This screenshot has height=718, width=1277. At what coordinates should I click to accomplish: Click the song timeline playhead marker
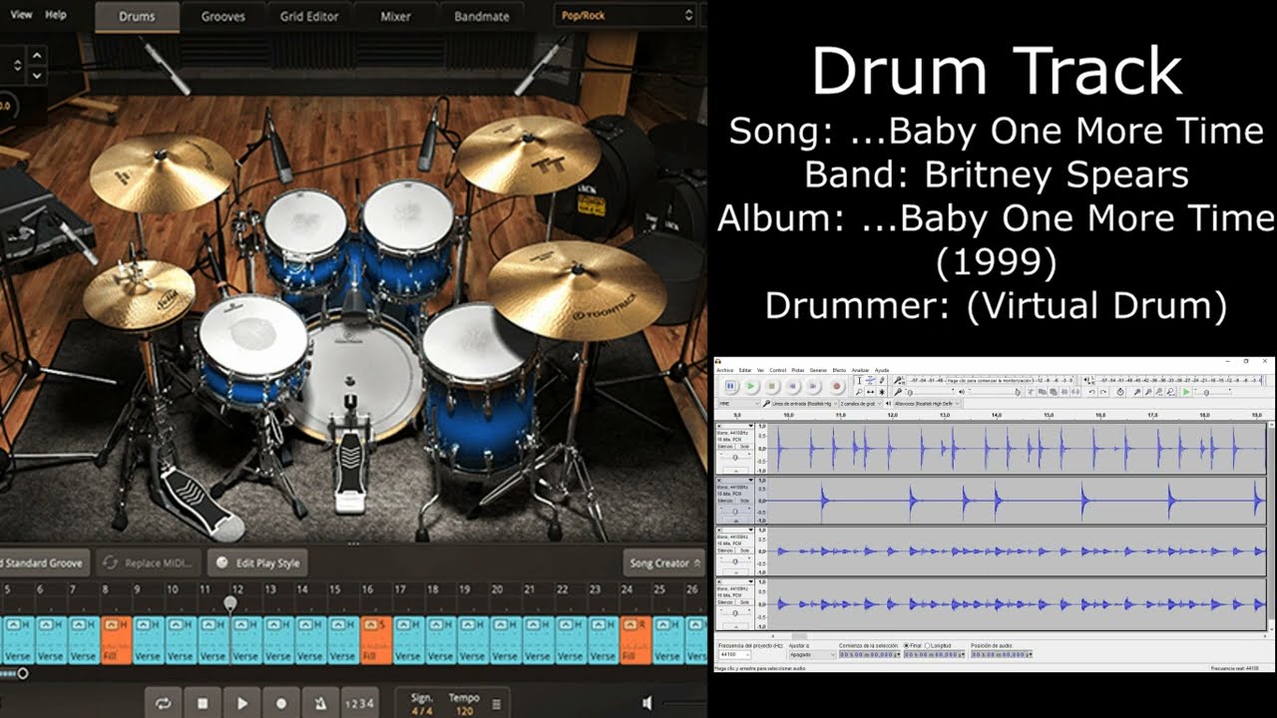coord(230,602)
